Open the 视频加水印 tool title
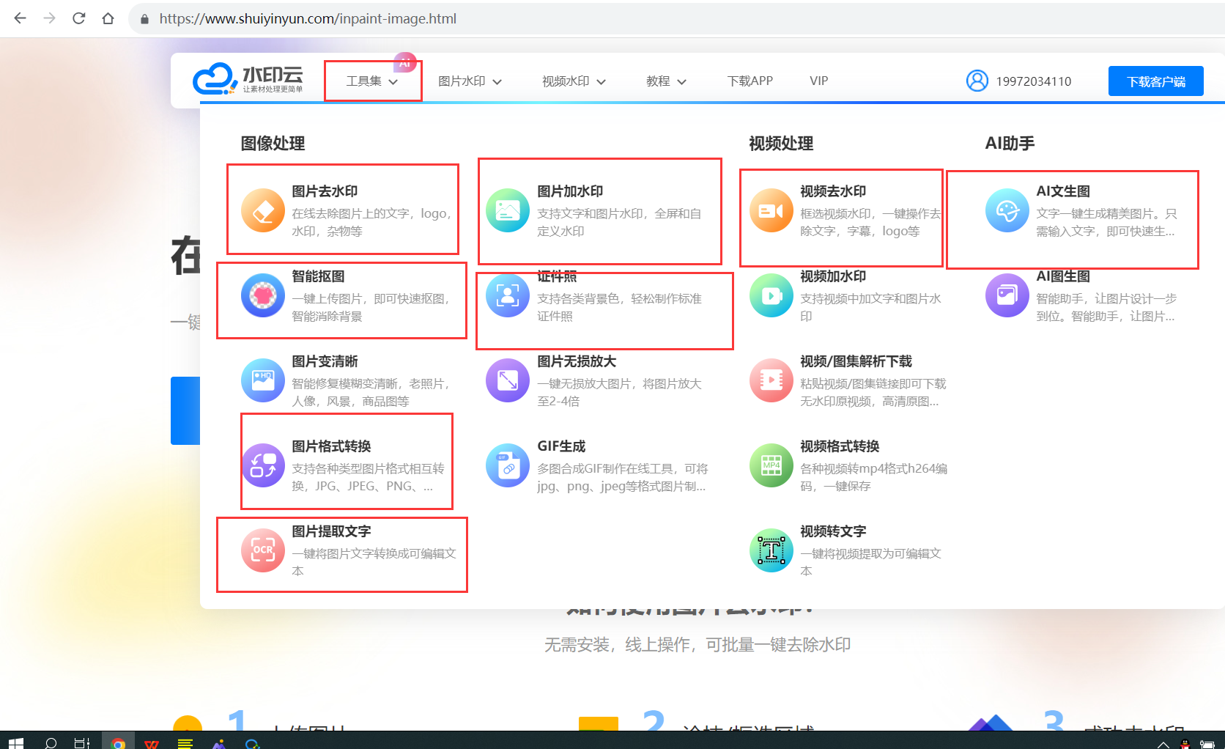This screenshot has width=1225, height=749. [x=833, y=276]
